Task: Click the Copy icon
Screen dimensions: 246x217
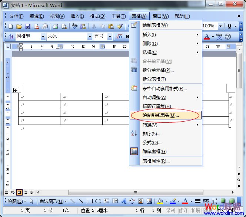Action: coord(102,26)
